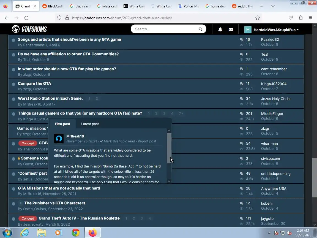
Task: Click the site padlock icon
Action: (x=67, y=18)
